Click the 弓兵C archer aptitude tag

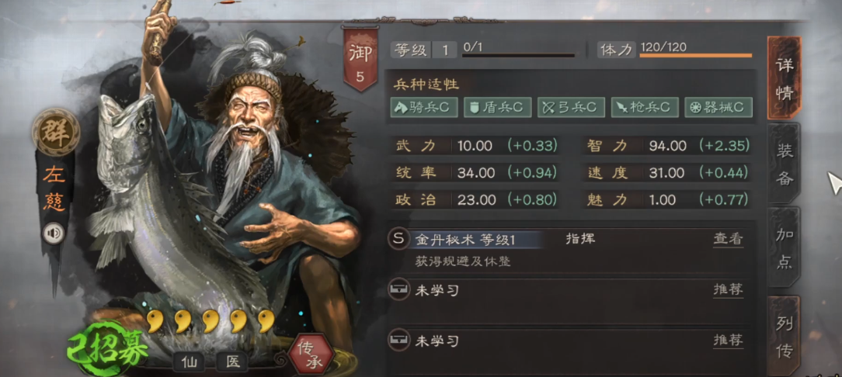click(572, 107)
